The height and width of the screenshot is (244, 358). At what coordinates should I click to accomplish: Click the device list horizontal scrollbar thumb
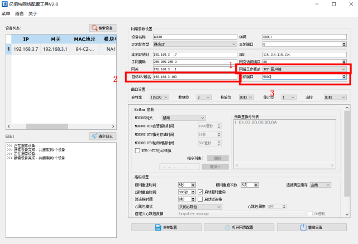[x=47, y=126]
